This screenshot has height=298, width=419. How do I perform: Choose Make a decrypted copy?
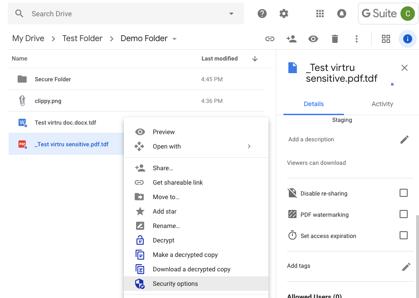point(196,255)
